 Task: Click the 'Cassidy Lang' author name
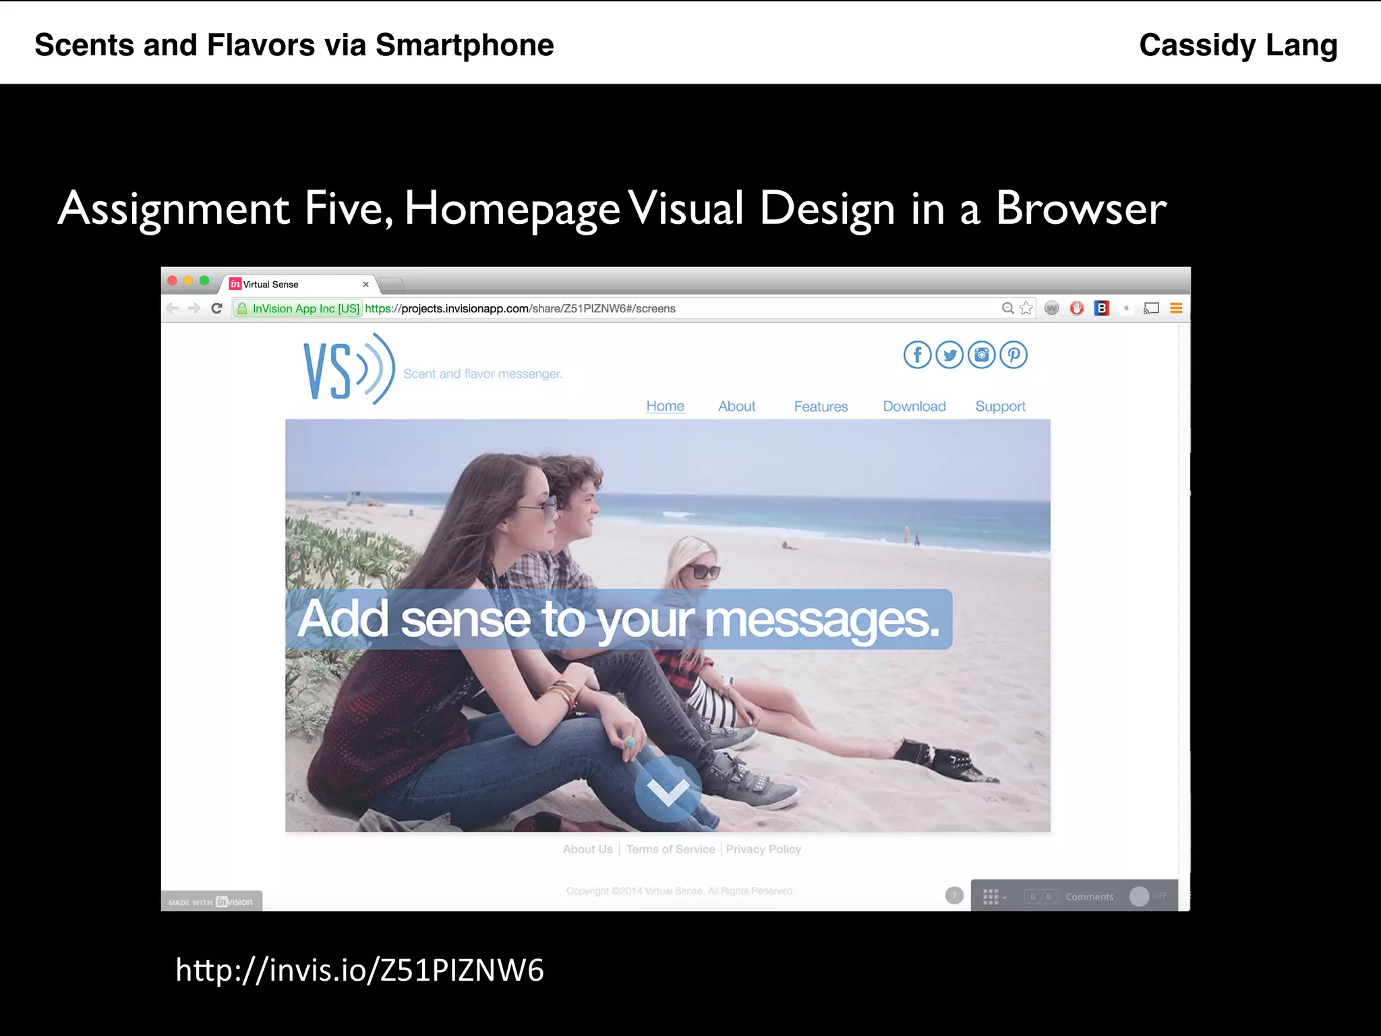click(x=1238, y=46)
